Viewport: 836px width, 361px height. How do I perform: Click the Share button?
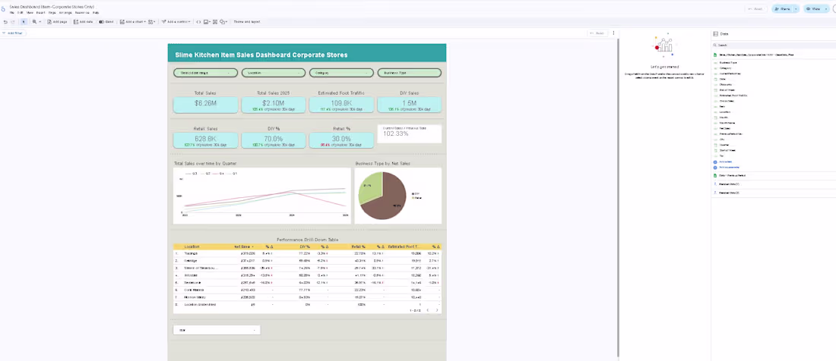(783, 9)
